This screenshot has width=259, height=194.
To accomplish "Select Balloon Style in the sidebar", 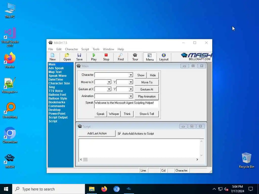I will point(58,99).
